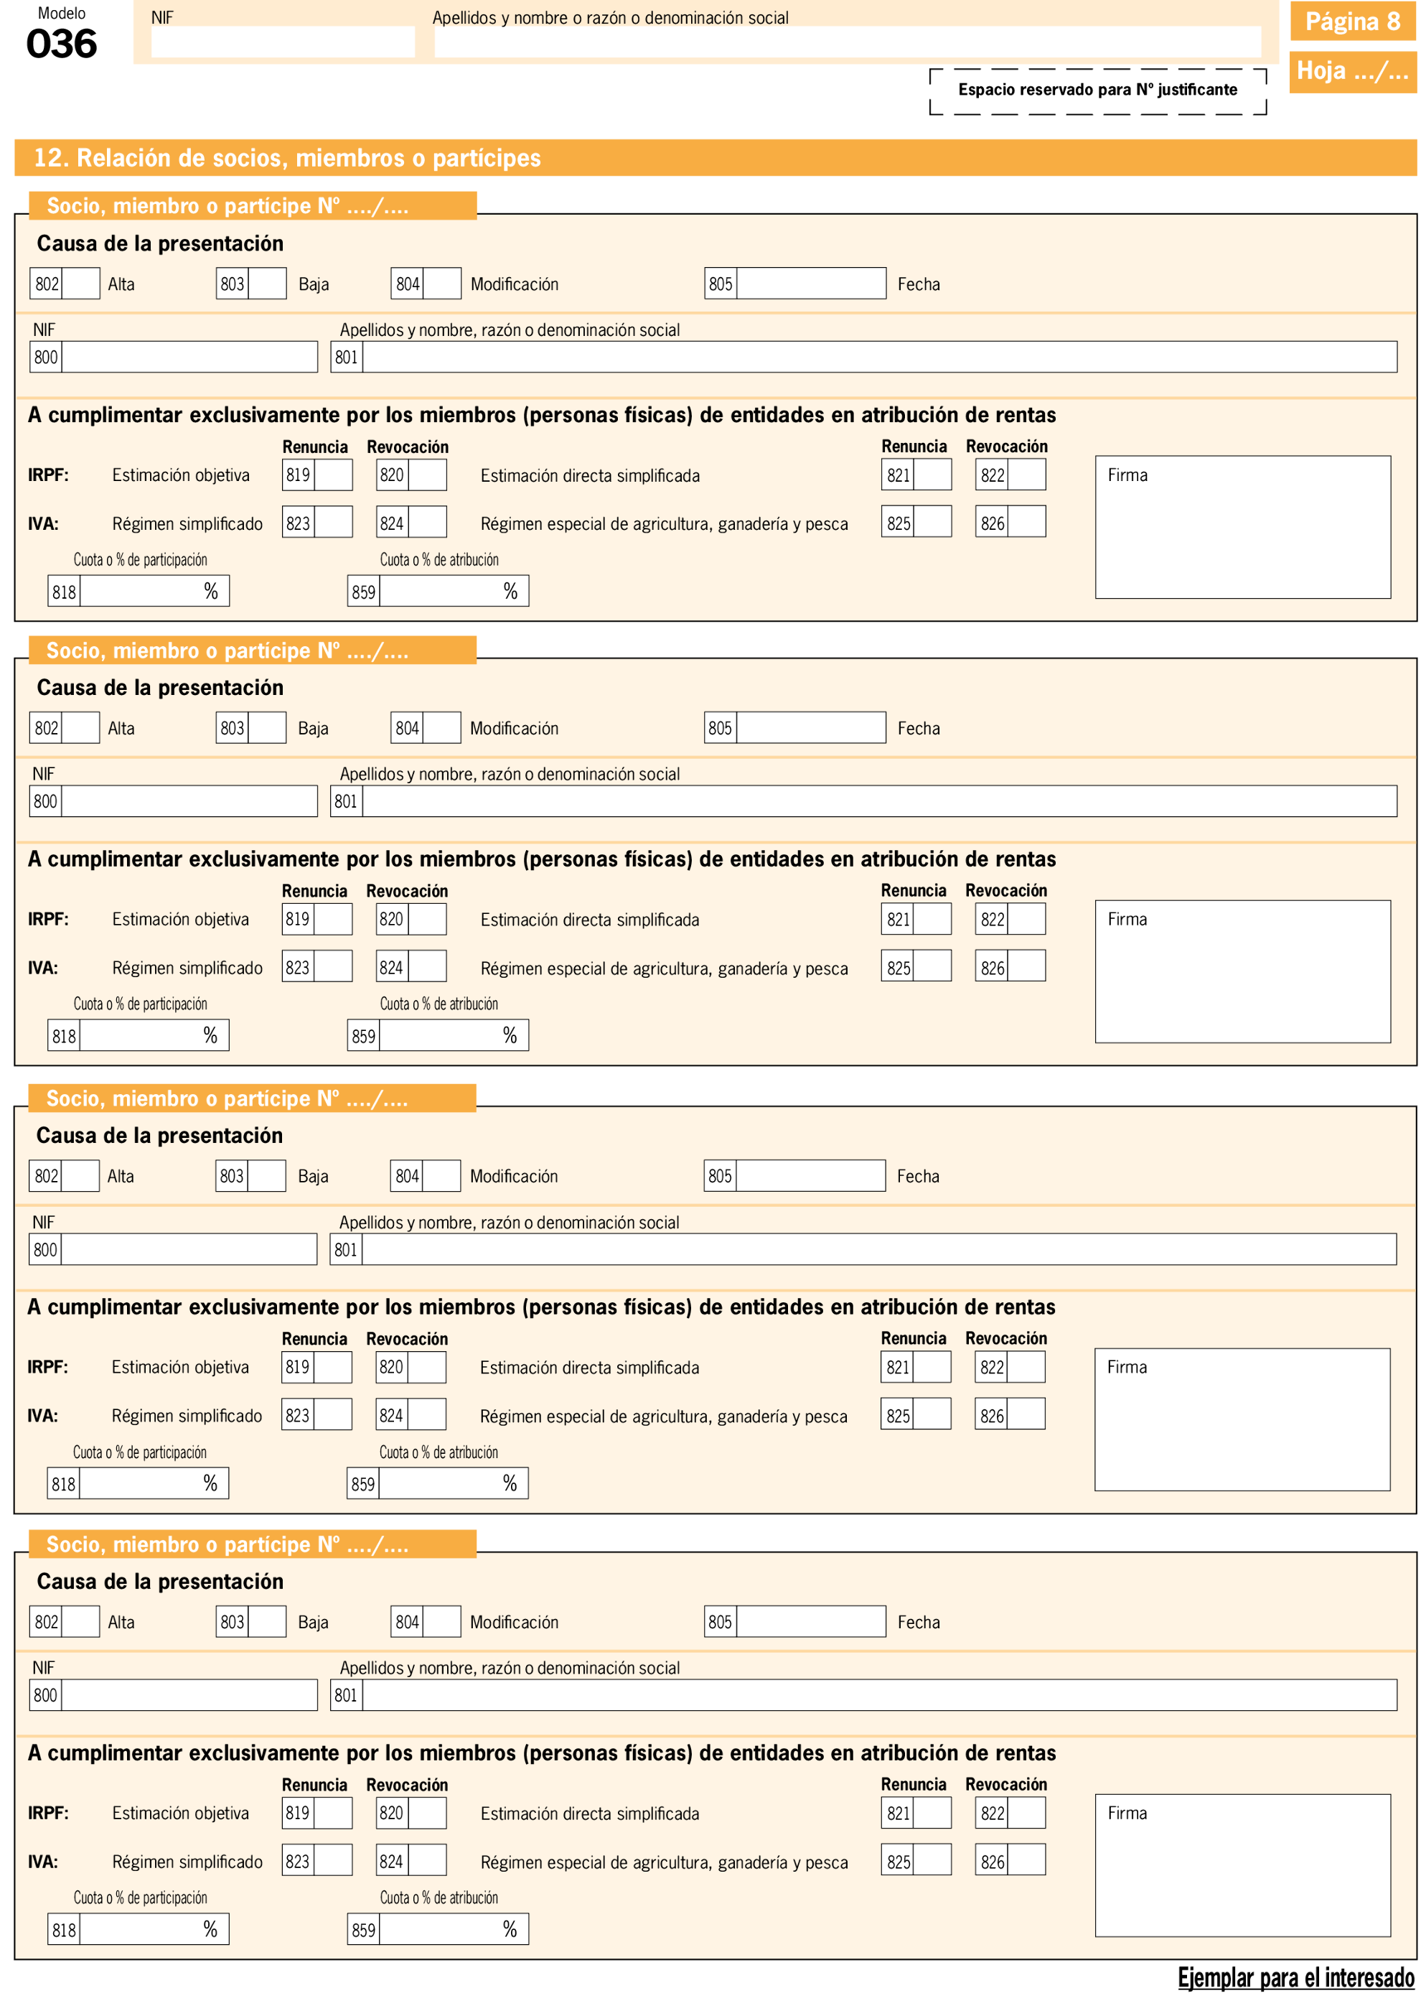Click the header 'Apellidos y nombre o razón' field

[x=847, y=41]
